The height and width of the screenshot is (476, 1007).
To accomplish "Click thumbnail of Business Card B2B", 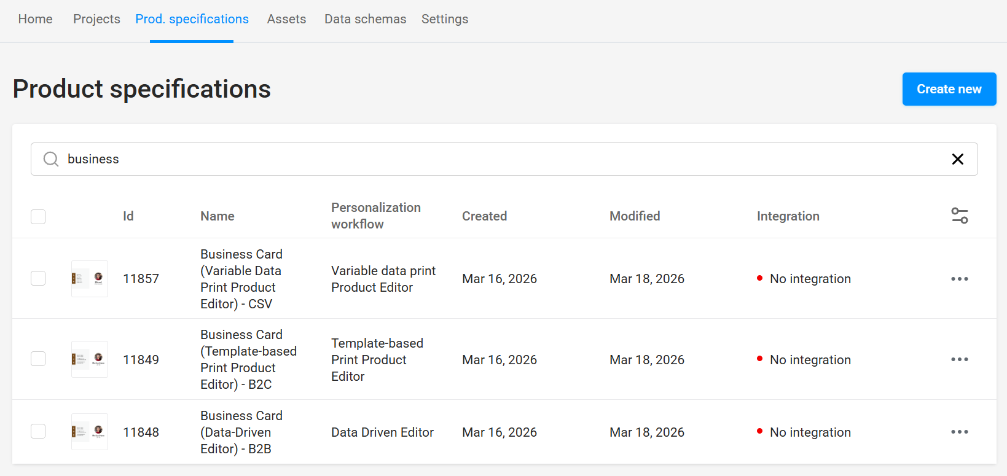I will point(90,432).
